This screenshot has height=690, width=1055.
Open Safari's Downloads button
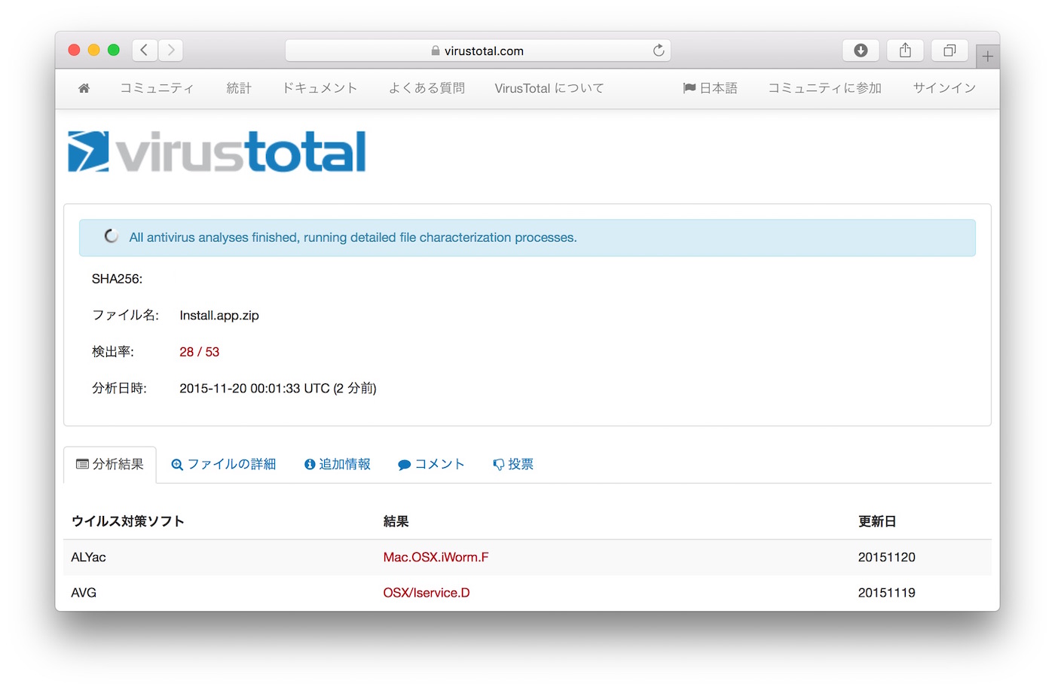point(861,50)
